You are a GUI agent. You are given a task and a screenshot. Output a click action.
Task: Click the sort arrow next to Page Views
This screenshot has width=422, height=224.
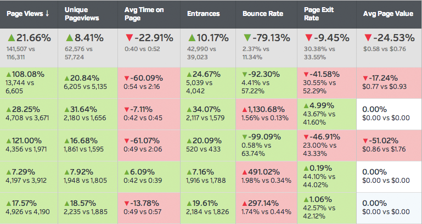(48, 13)
